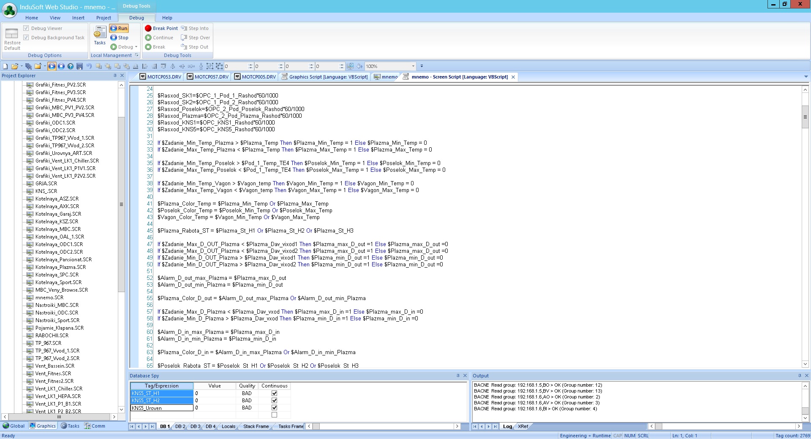Open the Help ribbon tab
The width and height of the screenshot is (811, 439).
(x=167, y=18)
